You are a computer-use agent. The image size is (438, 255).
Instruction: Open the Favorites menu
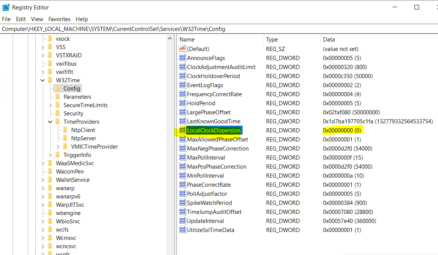pyautogui.click(x=59, y=19)
